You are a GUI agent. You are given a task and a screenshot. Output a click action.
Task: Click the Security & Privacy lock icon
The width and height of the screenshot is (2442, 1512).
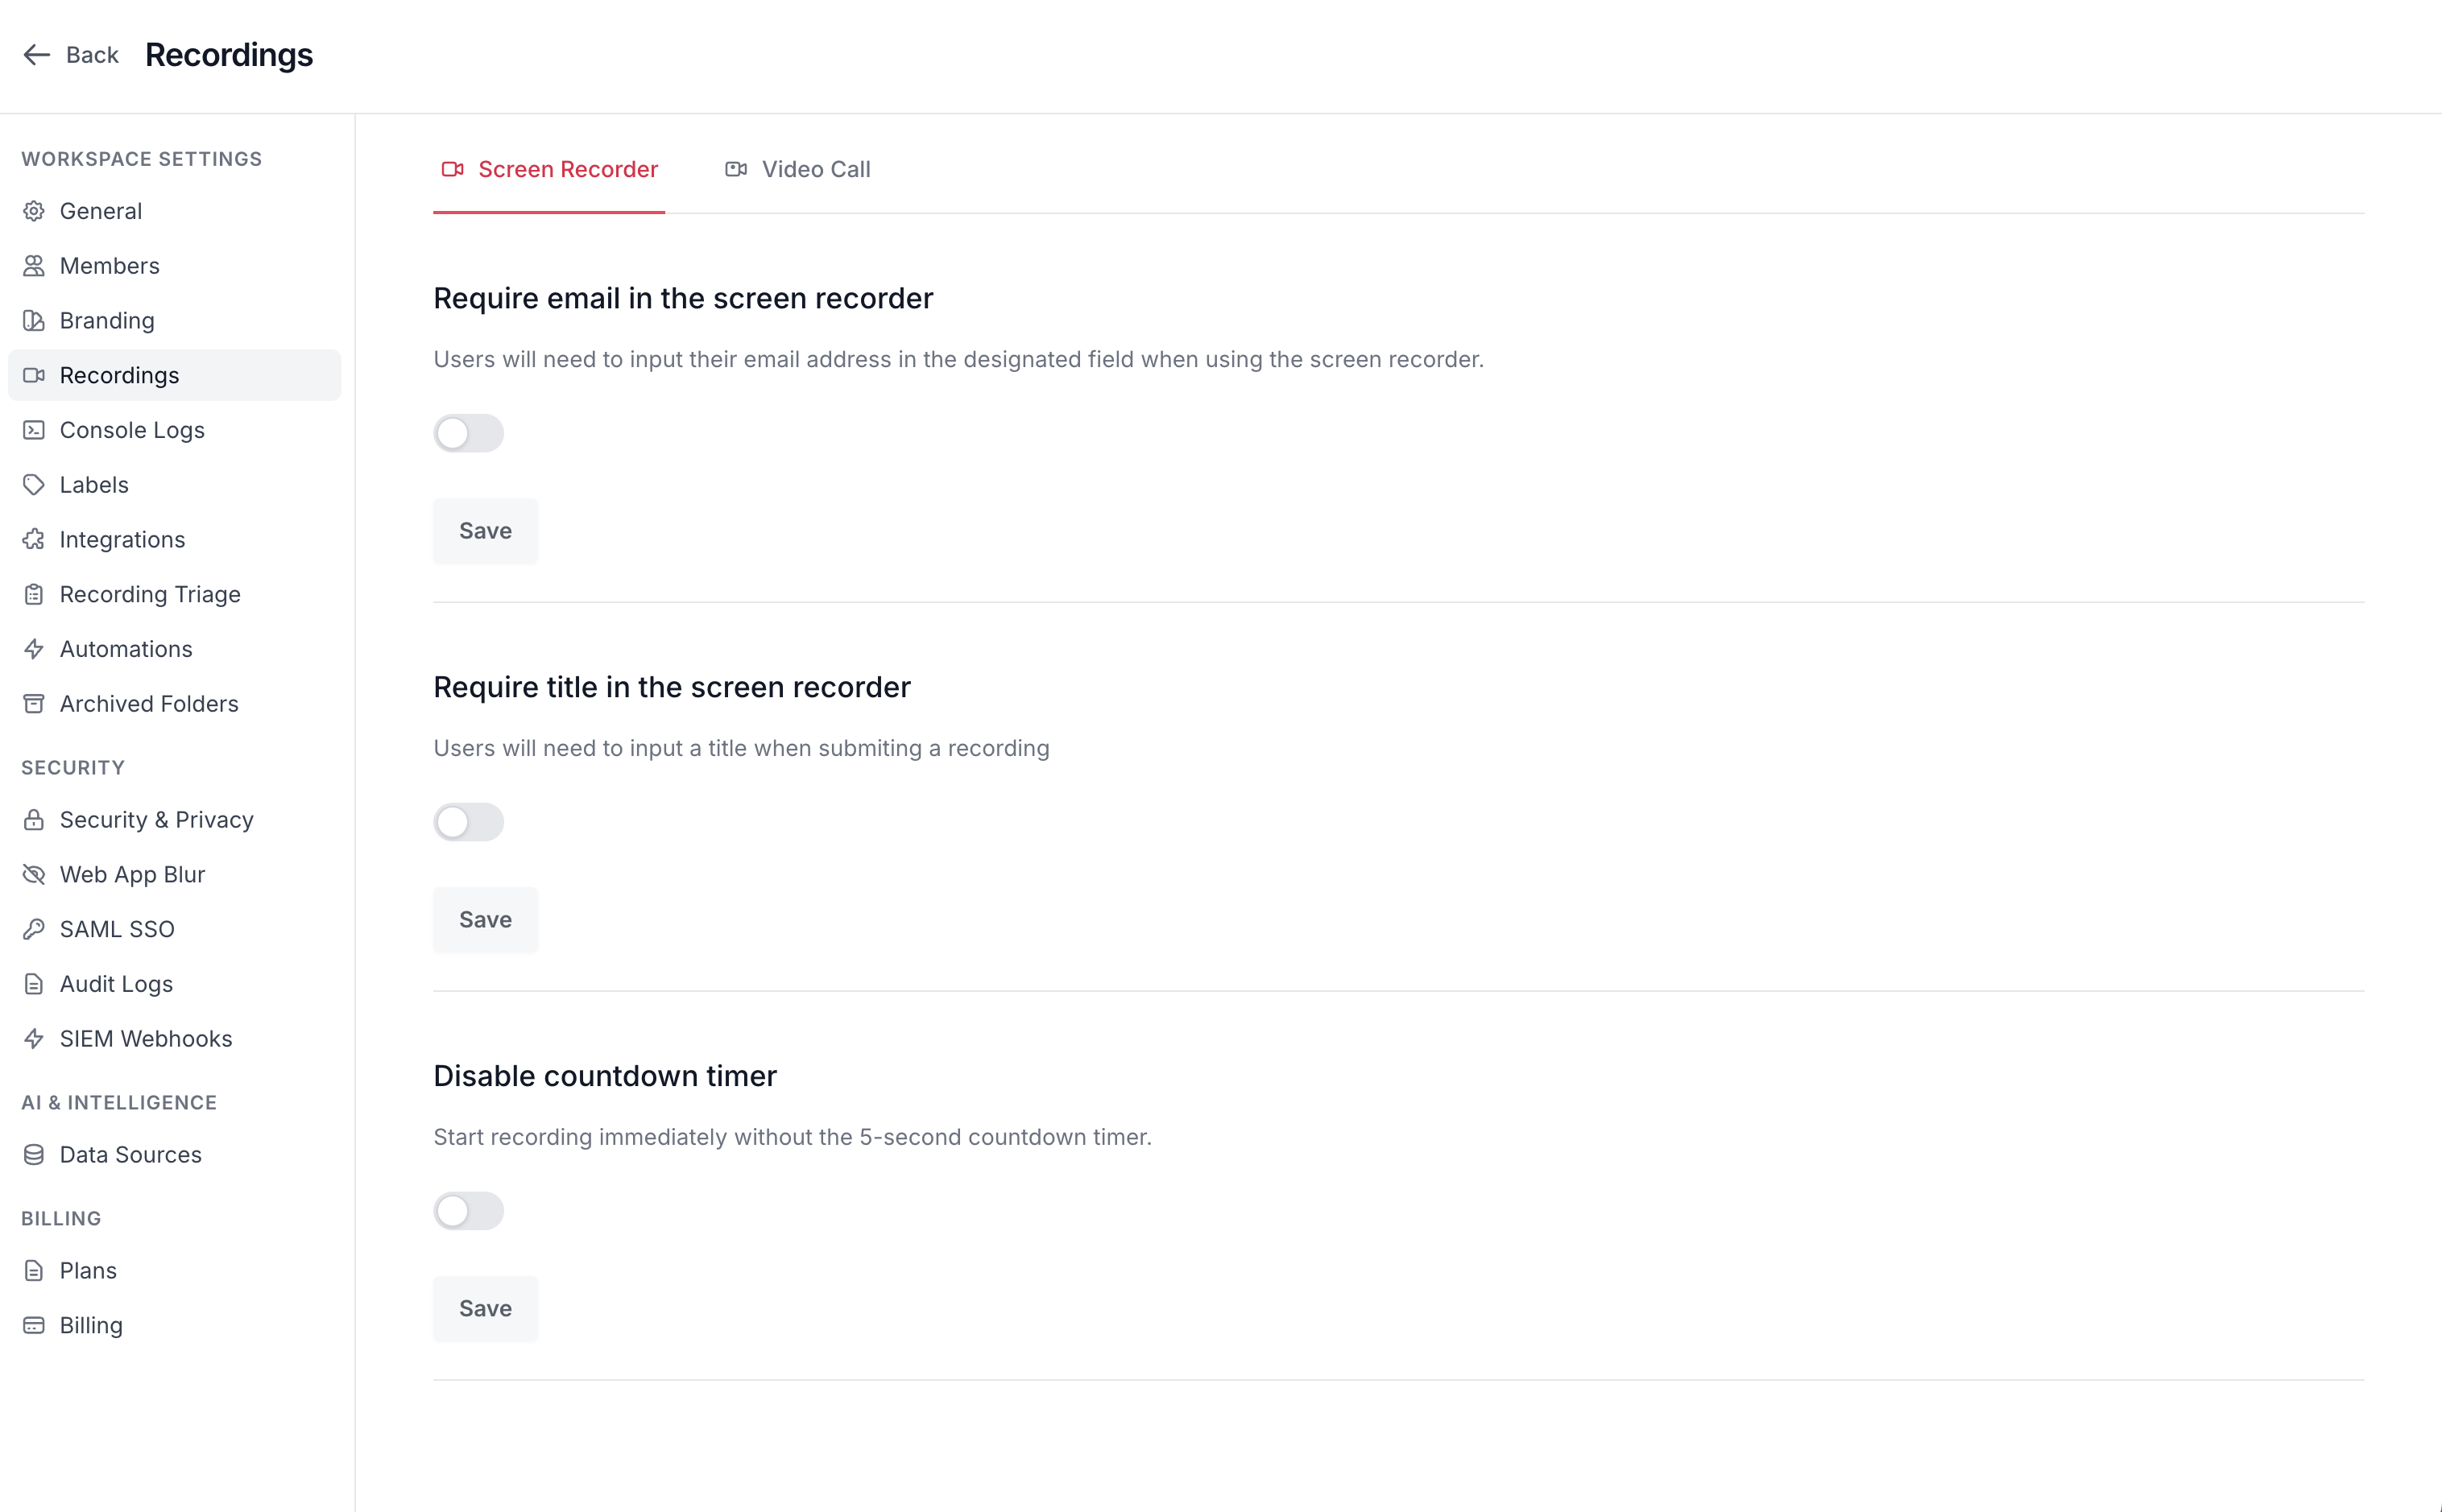pos(34,820)
